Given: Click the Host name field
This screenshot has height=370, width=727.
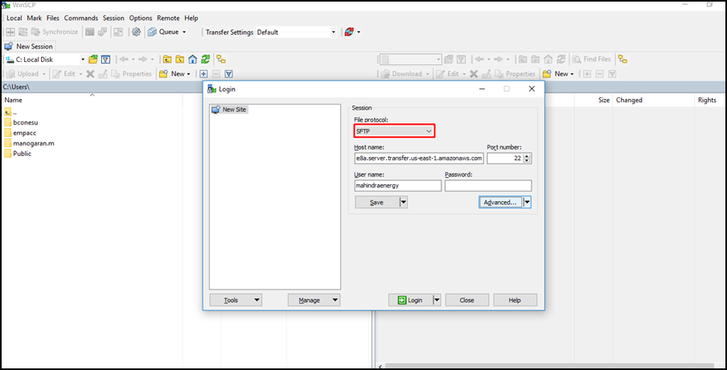Looking at the screenshot, I should tap(419, 158).
